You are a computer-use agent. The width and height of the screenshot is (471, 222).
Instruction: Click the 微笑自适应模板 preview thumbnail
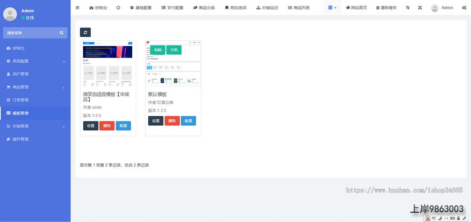108,65
